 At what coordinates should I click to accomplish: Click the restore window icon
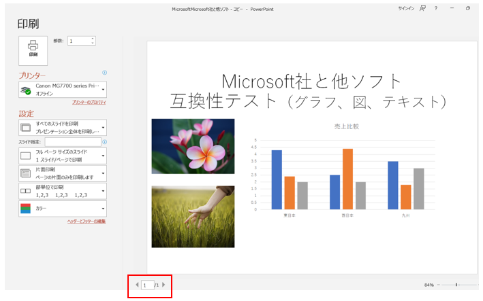click(467, 8)
